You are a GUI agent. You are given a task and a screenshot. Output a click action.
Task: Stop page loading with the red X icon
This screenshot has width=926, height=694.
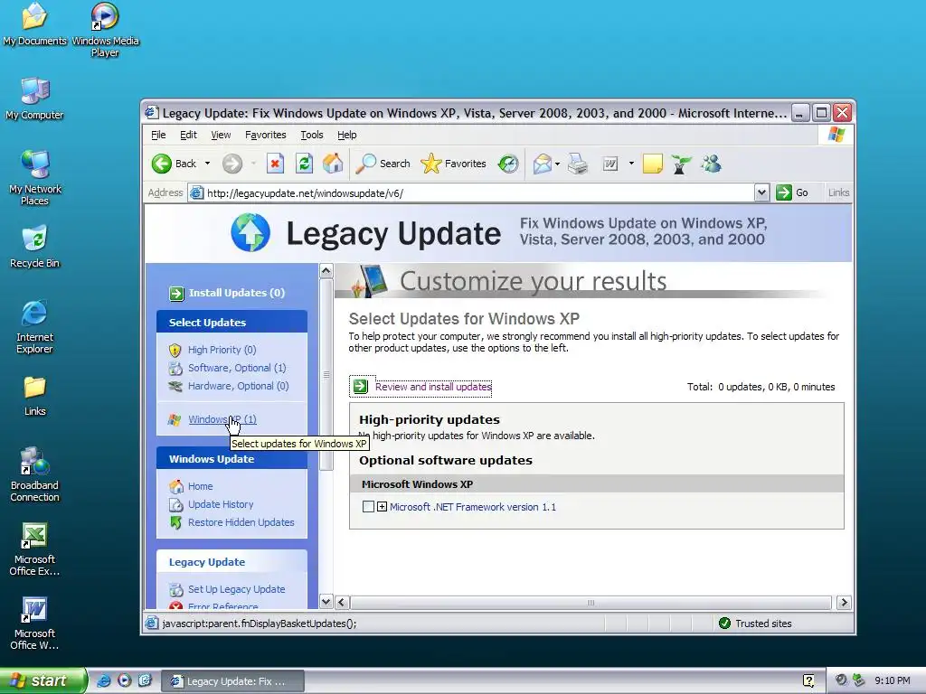275,164
